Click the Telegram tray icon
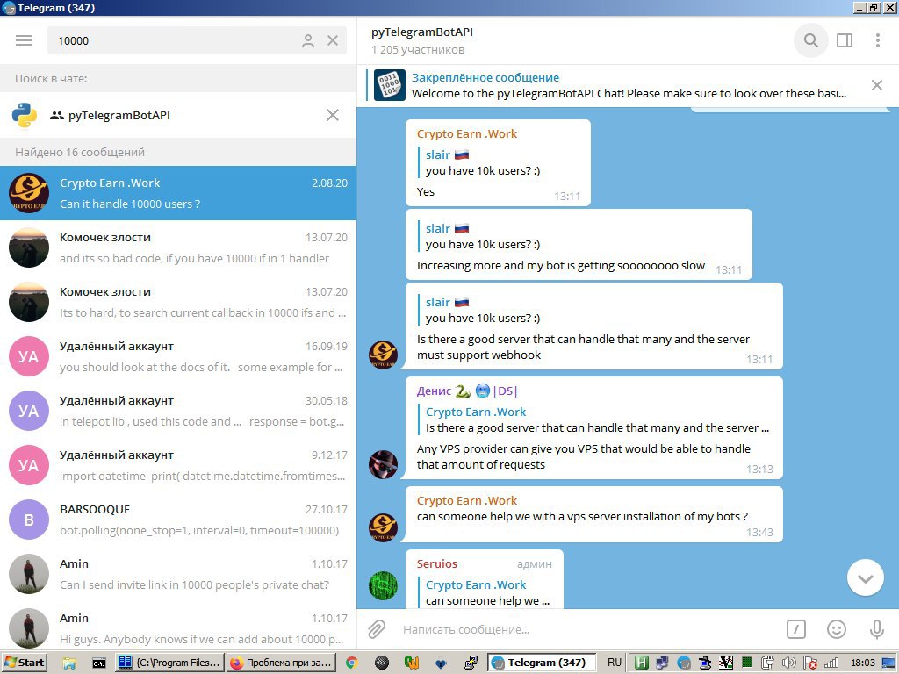Viewport: 899px width, 674px height. coord(683,663)
